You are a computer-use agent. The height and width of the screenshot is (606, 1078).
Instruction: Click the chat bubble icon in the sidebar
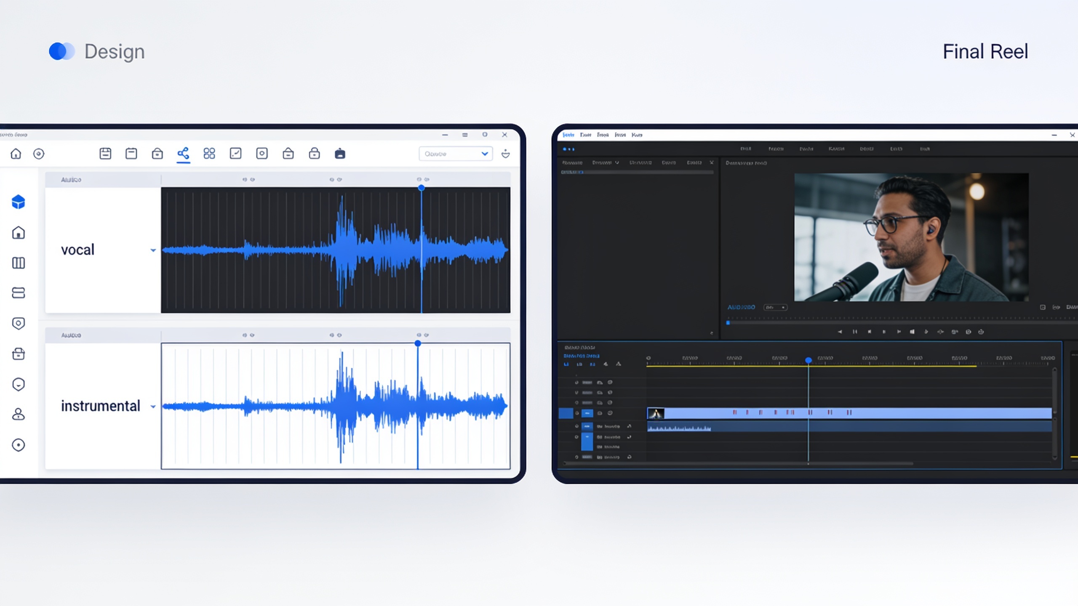click(x=19, y=384)
